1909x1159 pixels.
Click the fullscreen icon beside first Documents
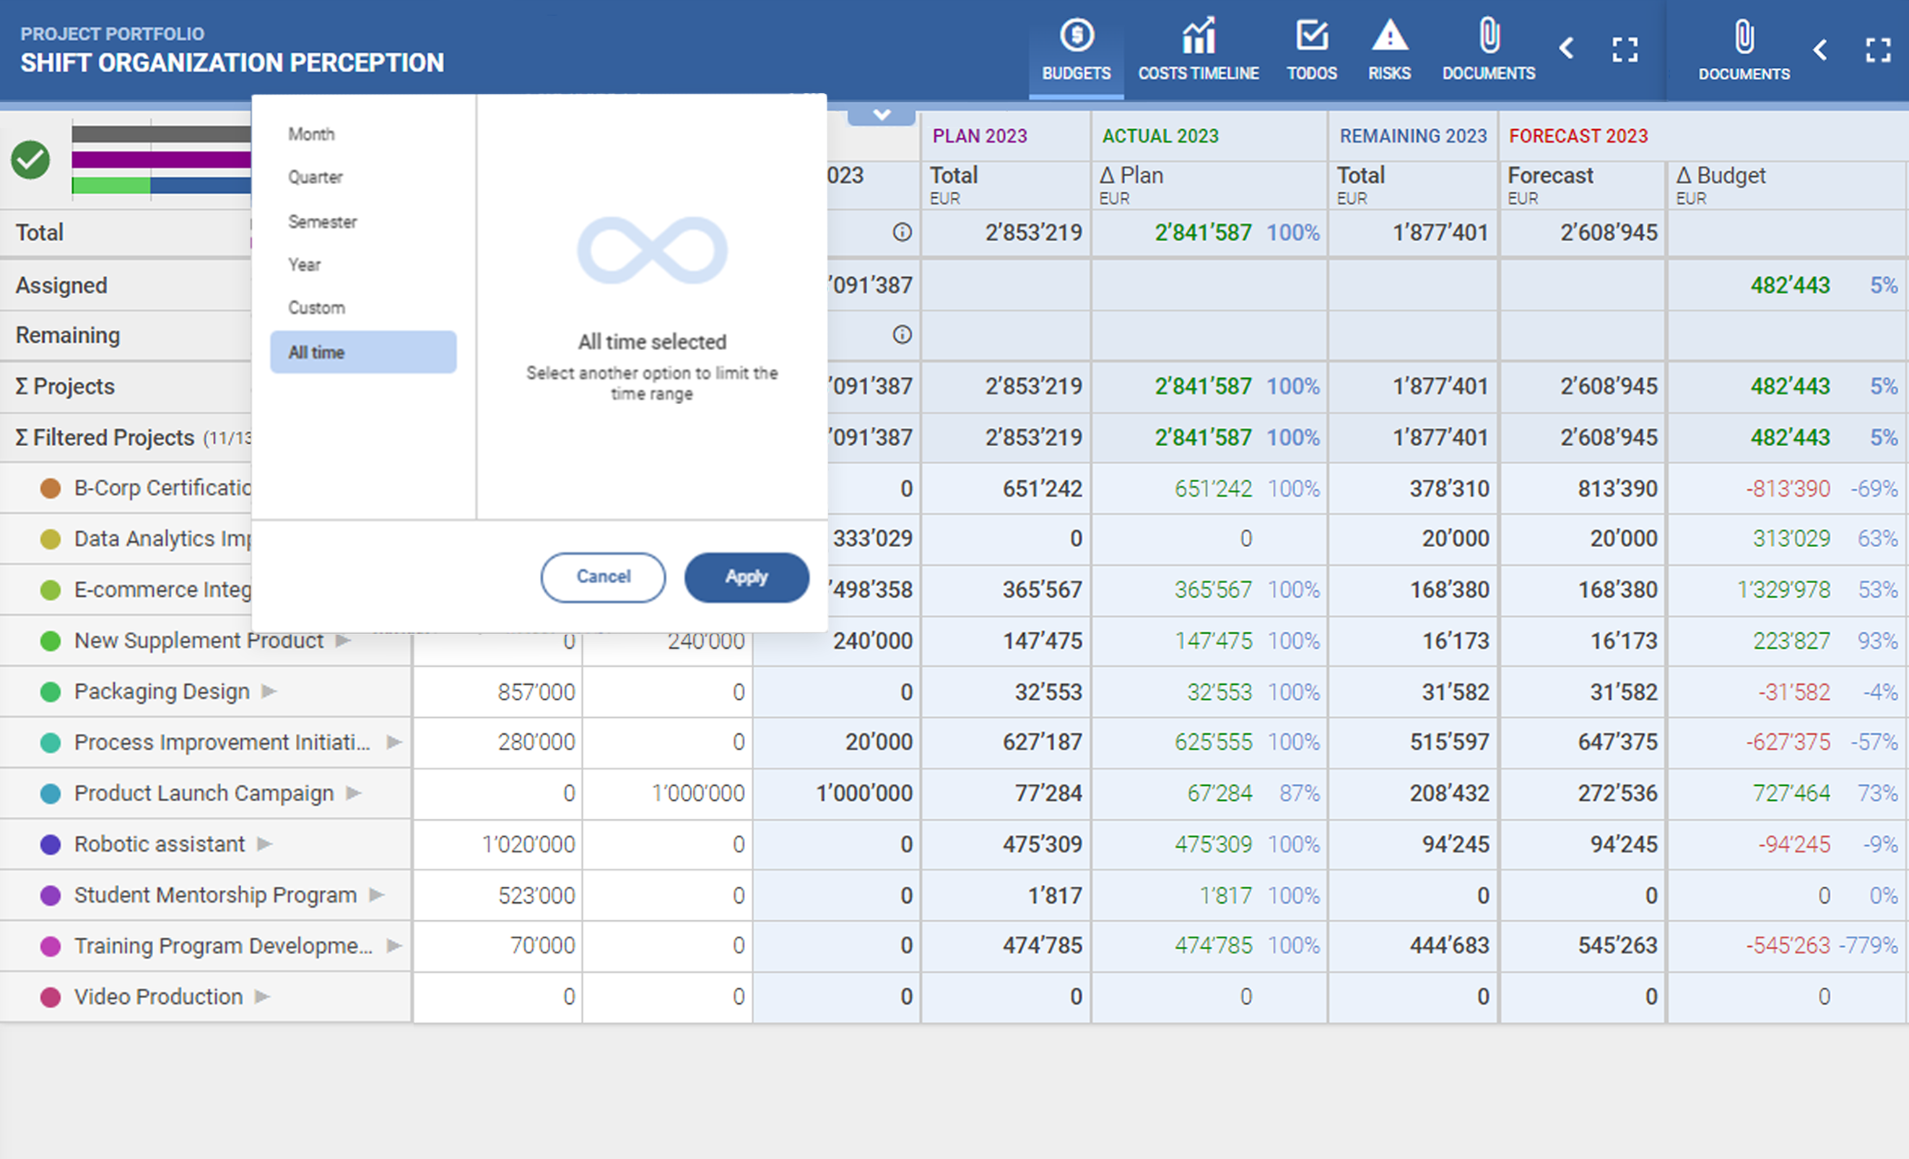[x=1625, y=50]
